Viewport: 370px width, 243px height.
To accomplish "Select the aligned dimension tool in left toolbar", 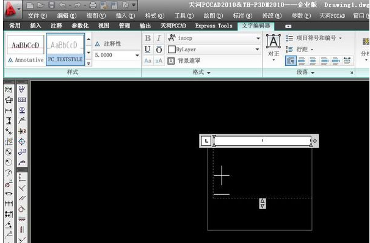I will tap(9, 131).
